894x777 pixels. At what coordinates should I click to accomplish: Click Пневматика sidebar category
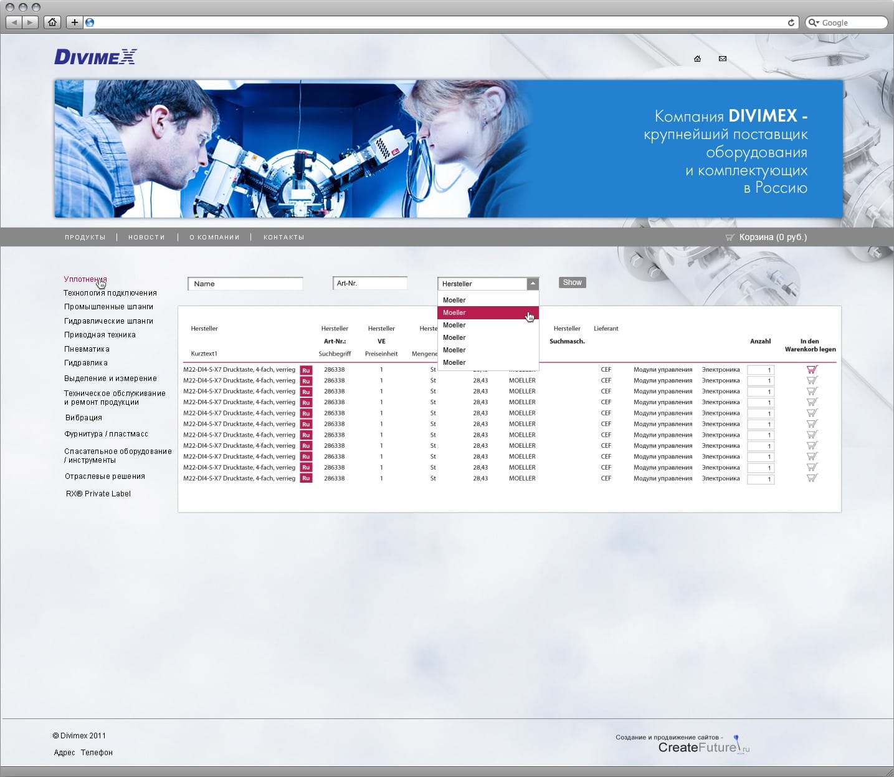click(87, 349)
